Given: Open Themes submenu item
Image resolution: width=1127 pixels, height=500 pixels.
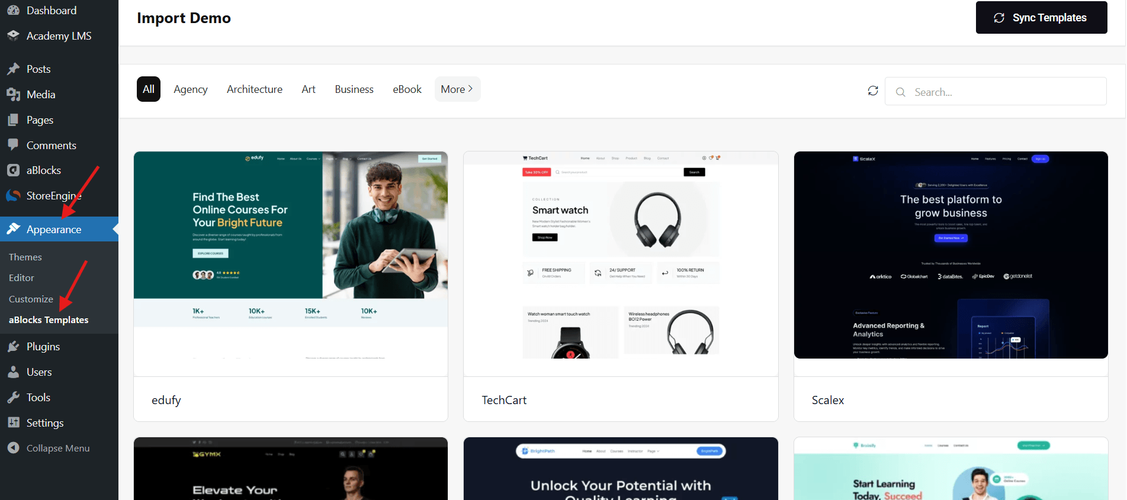Looking at the screenshot, I should [25, 257].
